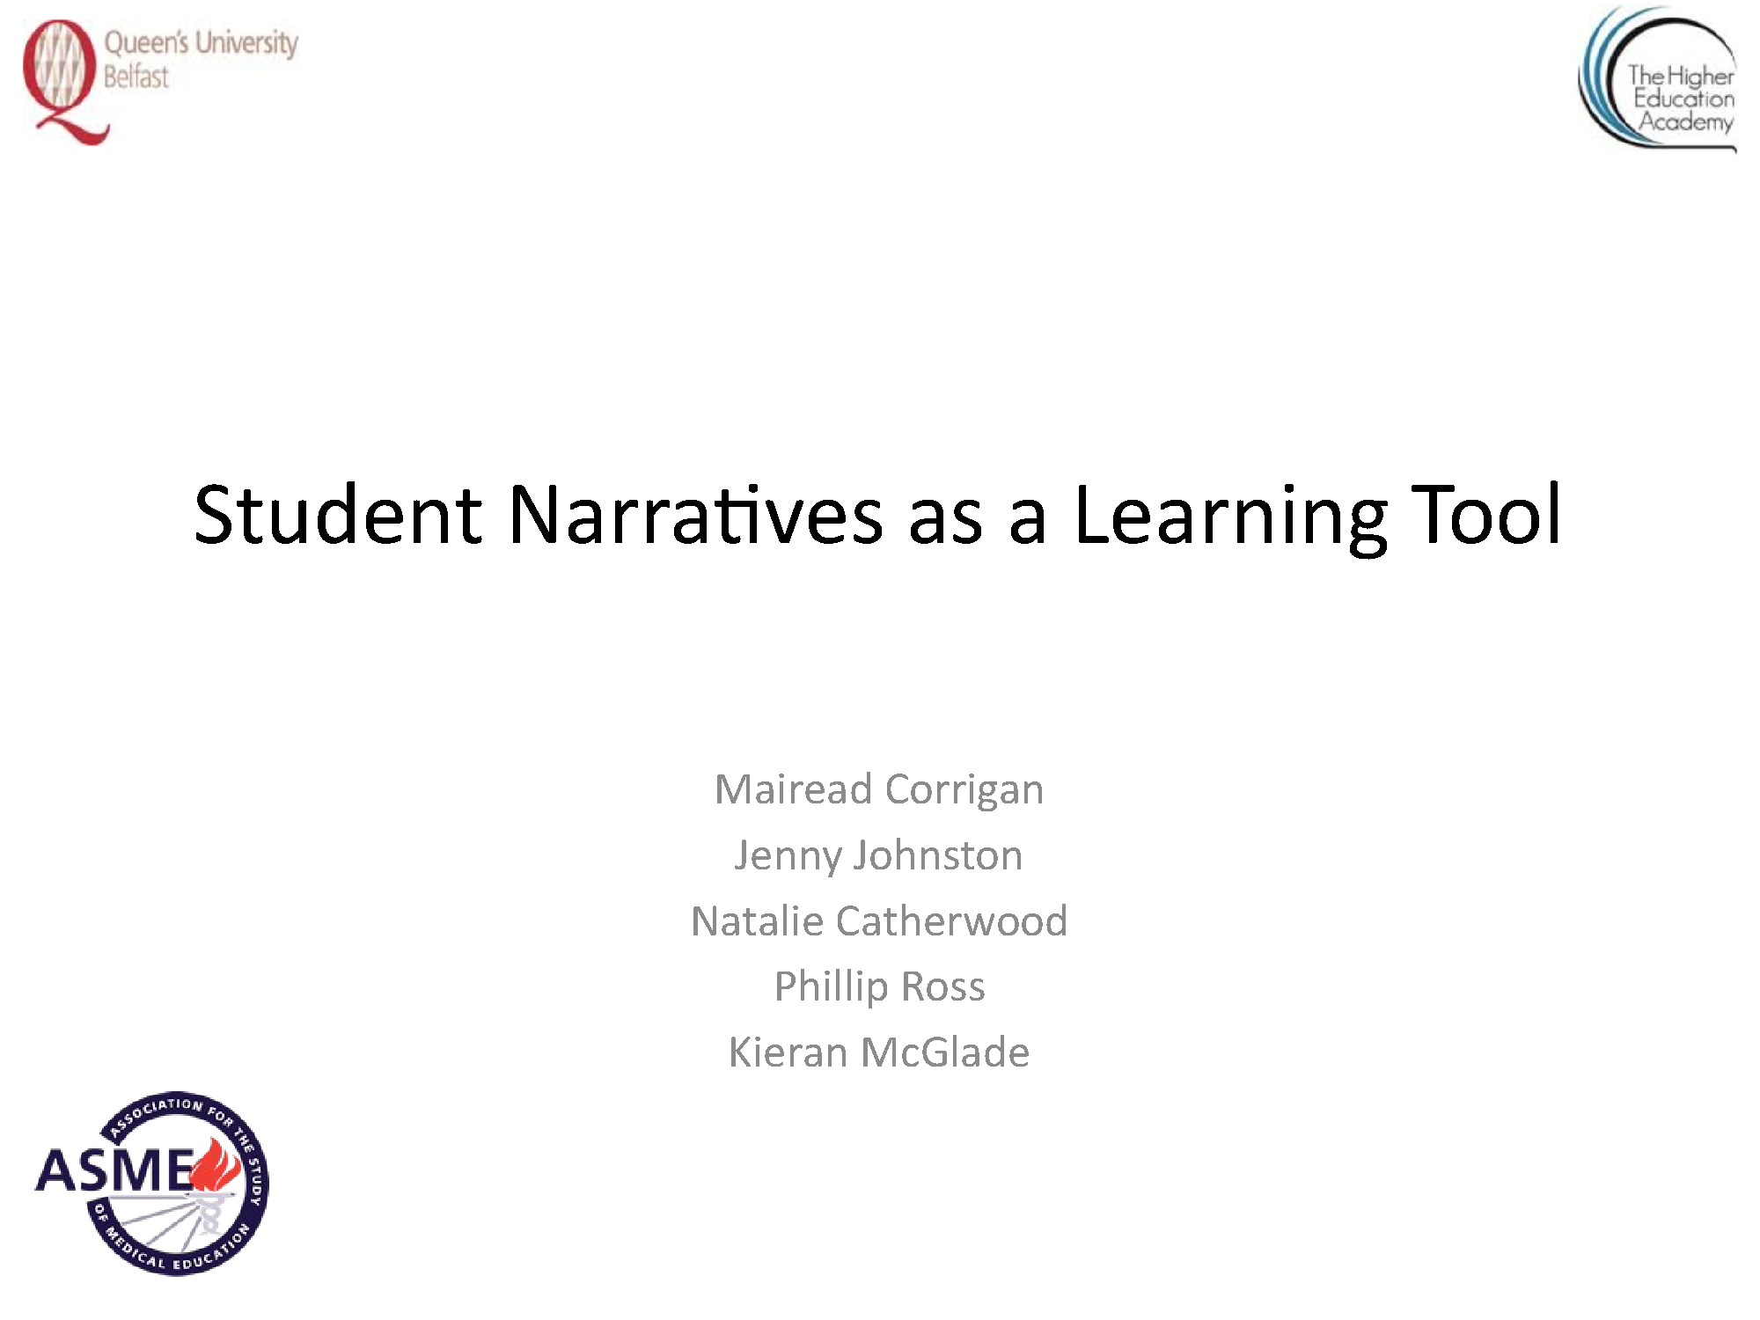Select the author name "Natalie Catherwood"
Screen dimensions: 1760x1320
coord(879,921)
